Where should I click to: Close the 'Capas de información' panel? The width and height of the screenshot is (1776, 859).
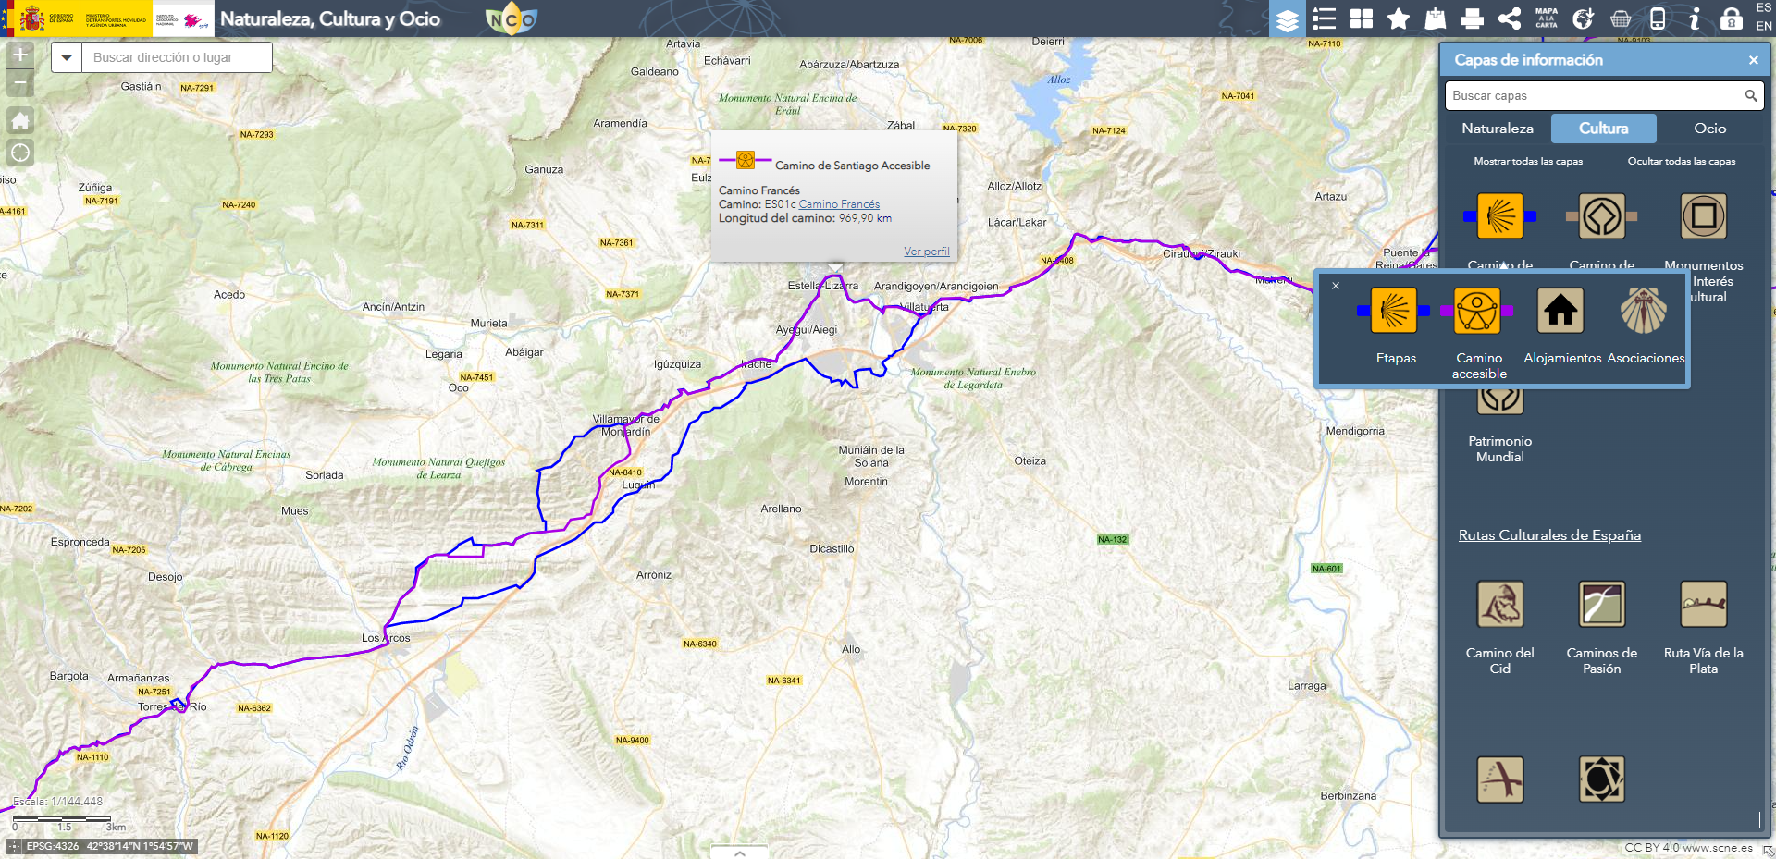1753,60
